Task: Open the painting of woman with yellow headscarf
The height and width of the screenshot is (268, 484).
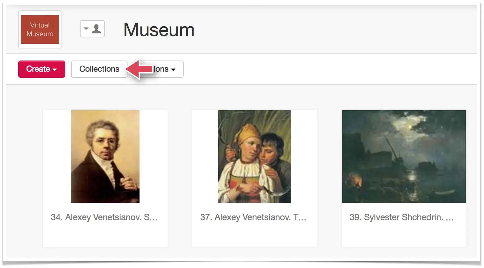Action: [x=255, y=157]
